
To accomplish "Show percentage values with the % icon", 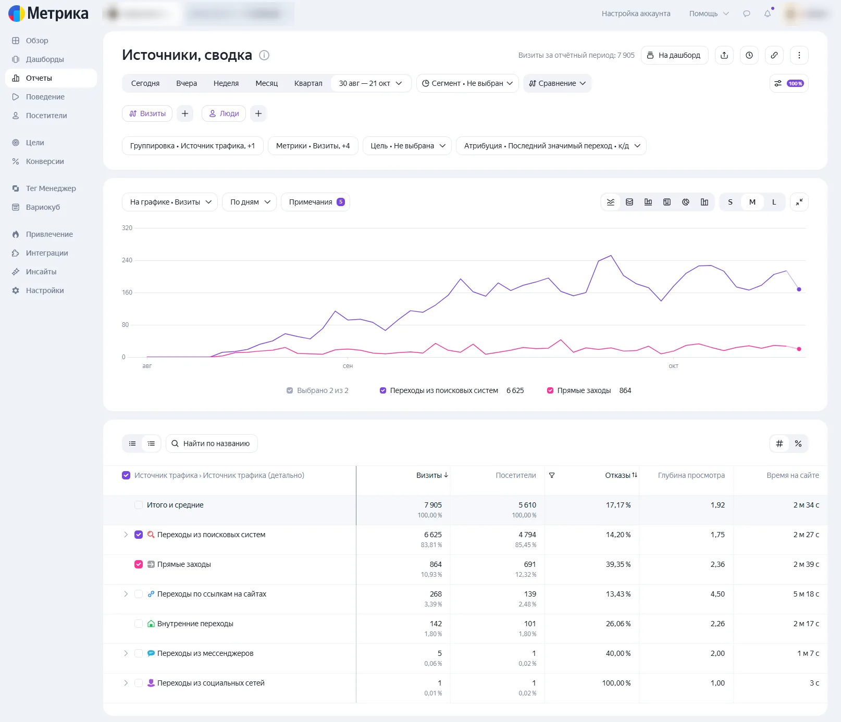I will 798,444.
